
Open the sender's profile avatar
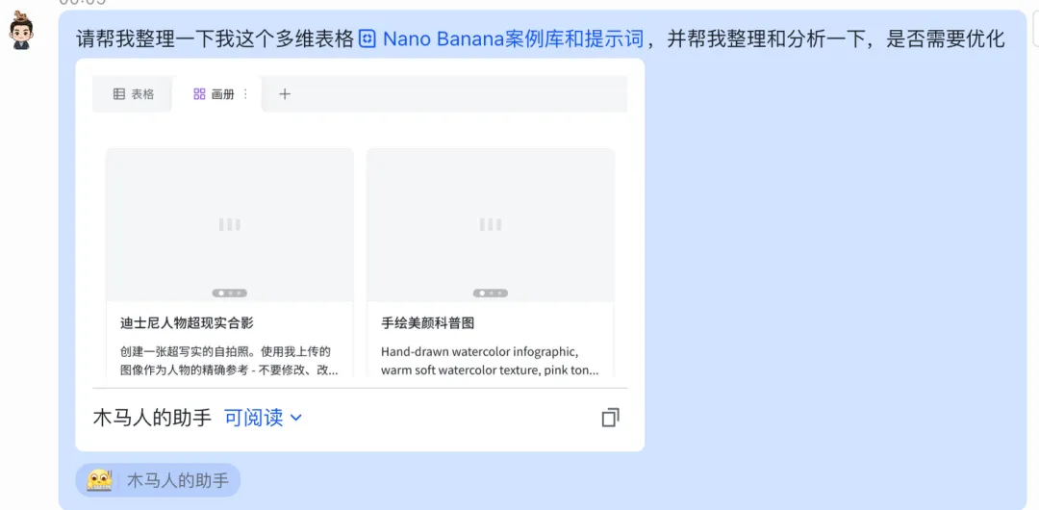click(21, 31)
